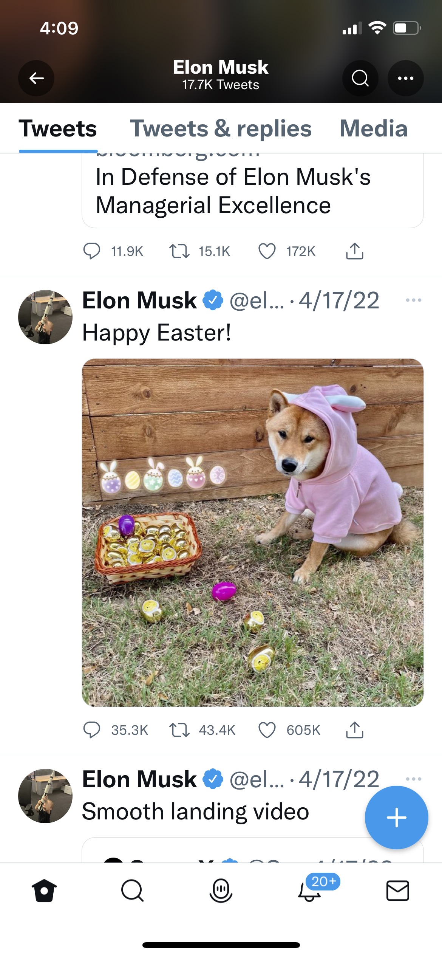Retweet the Happy Easter tweet
The image size is (442, 957).
tap(179, 730)
